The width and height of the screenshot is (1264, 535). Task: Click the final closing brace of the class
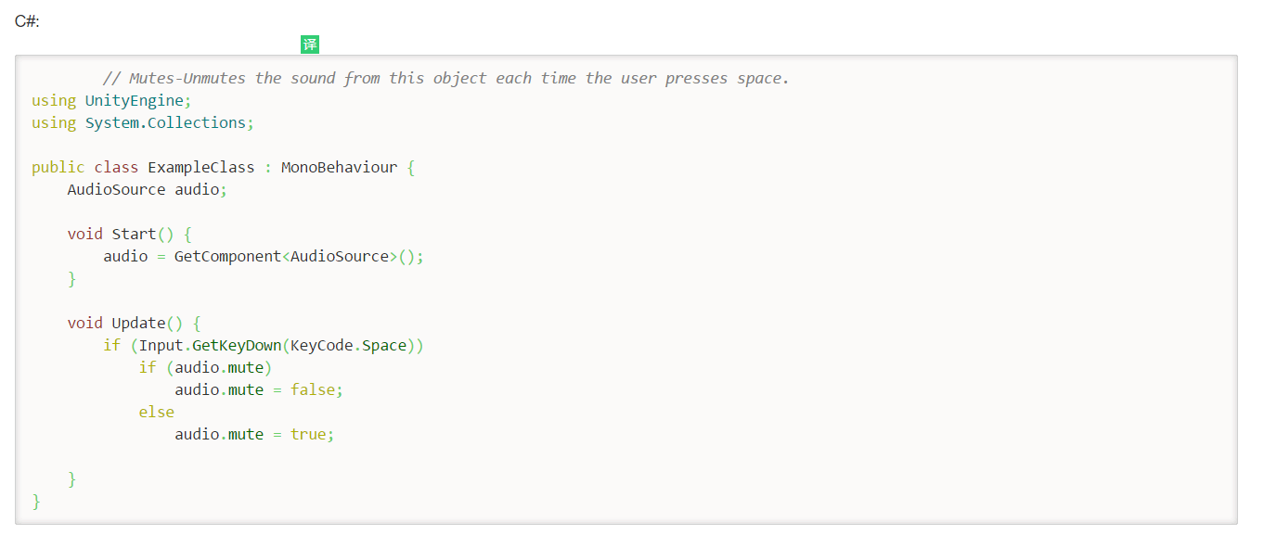point(36,502)
